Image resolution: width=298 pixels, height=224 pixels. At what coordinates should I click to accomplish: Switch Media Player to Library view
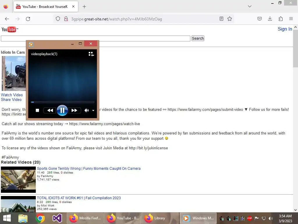point(91,54)
